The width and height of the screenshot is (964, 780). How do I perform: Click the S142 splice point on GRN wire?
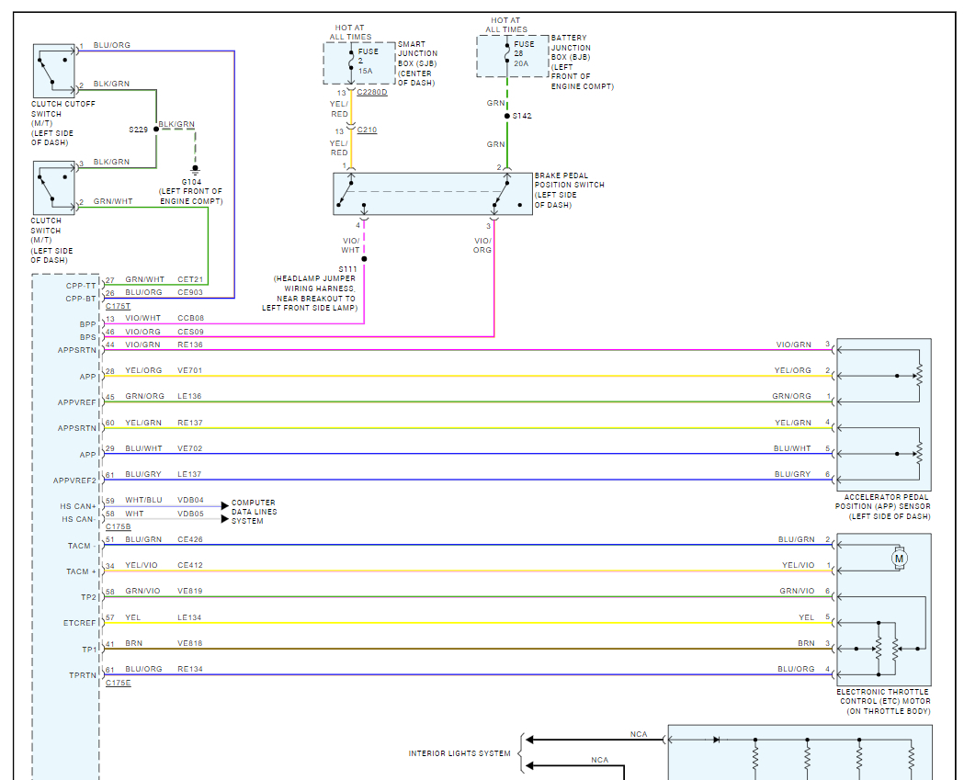[x=506, y=116]
